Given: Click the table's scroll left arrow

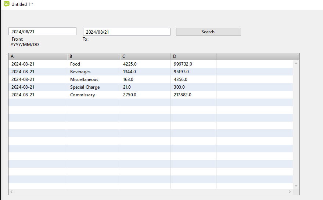Looking at the screenshot, I should (x=11, y=192).
